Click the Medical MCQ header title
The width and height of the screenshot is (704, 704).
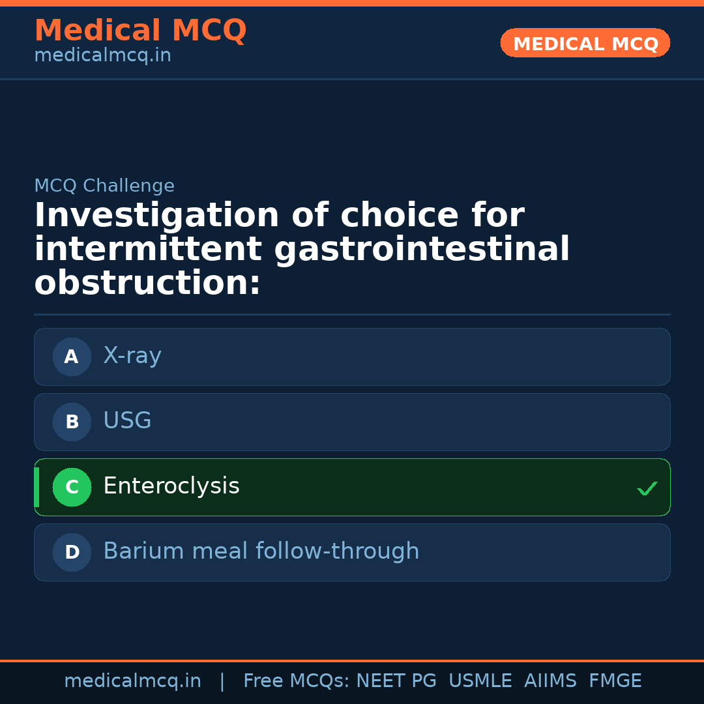click(x=140, y=31)
